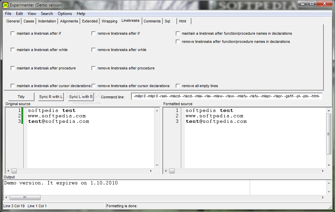335x212 pixels.
Task: Check maintain linebreak after function/procedure names
Action: [x=177, y=33]
